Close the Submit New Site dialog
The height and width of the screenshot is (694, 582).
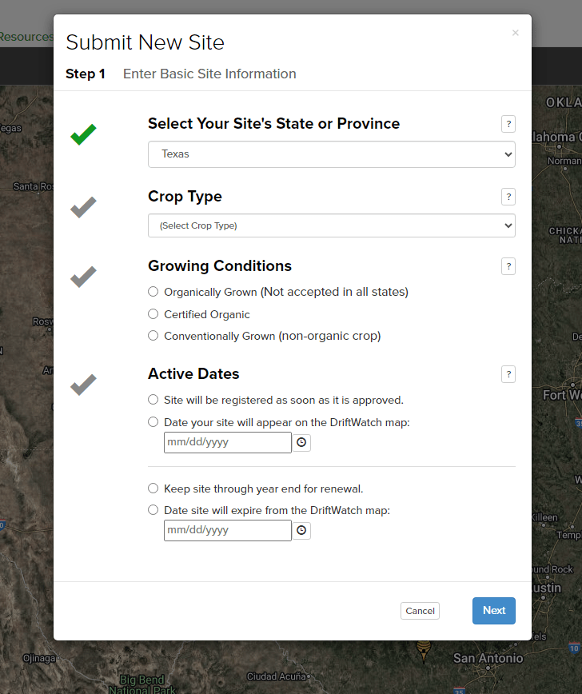[x=515, y=33]
